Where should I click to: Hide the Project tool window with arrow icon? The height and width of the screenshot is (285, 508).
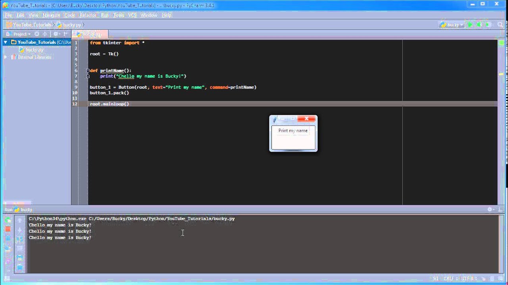tap(65, 34)
